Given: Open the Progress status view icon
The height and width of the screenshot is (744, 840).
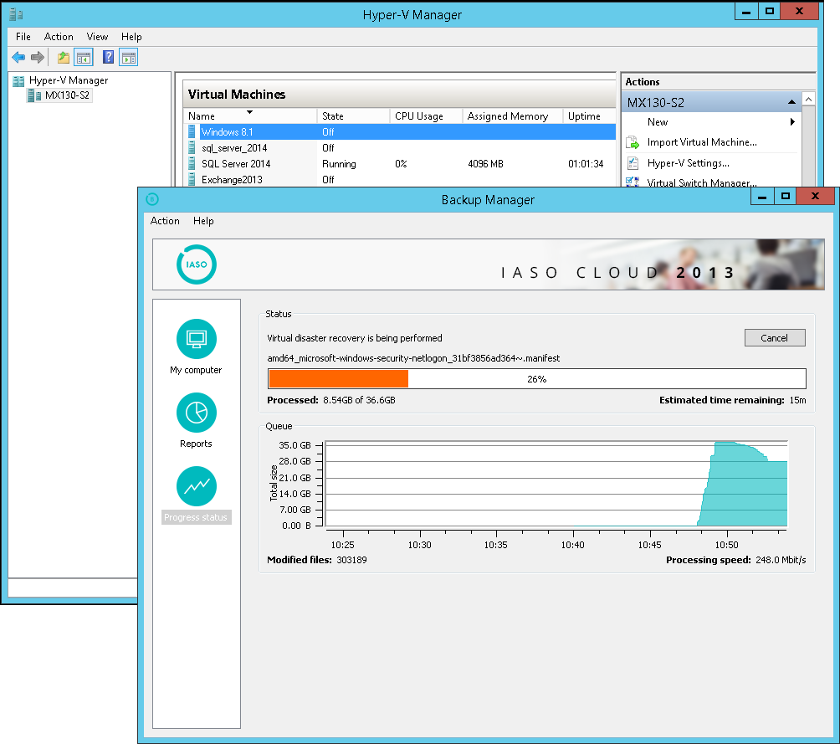Looking at the screenshot, I should click(196, 486).
